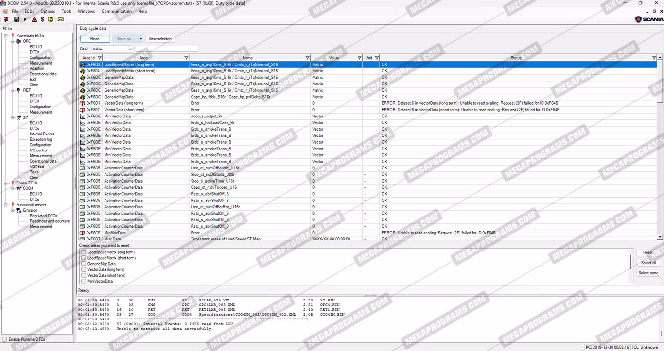Image resolution: width=664 pixels, height=351 pixels.
Task: Click the Select all button
Action: [648, 263]
